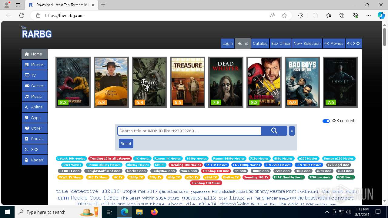This screenshot has width=388, height=218.
Task: Open the Dead Whisper movie poster
Action: click(x=226, y=82)
